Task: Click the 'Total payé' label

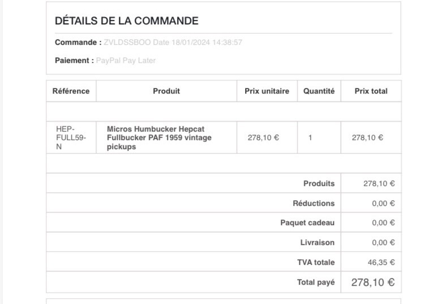Action: pyautogui.click(x=316, y=282)
